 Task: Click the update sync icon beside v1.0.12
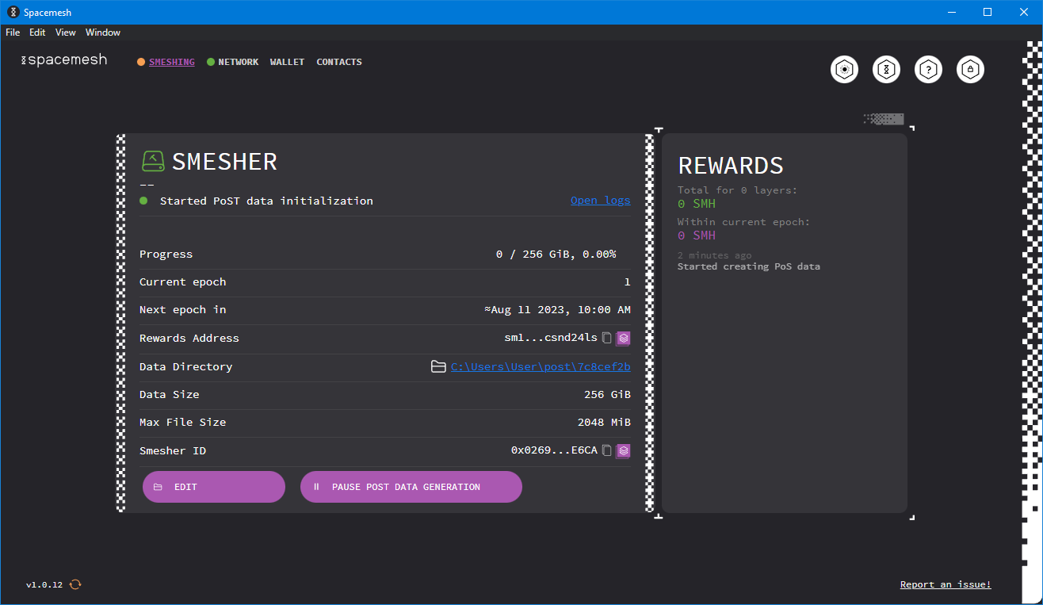(x=75, y=584)
